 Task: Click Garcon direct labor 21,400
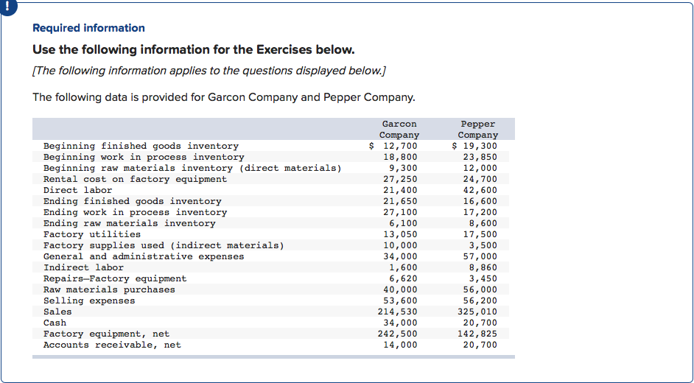pyautogui.click(x=400, y=190)
